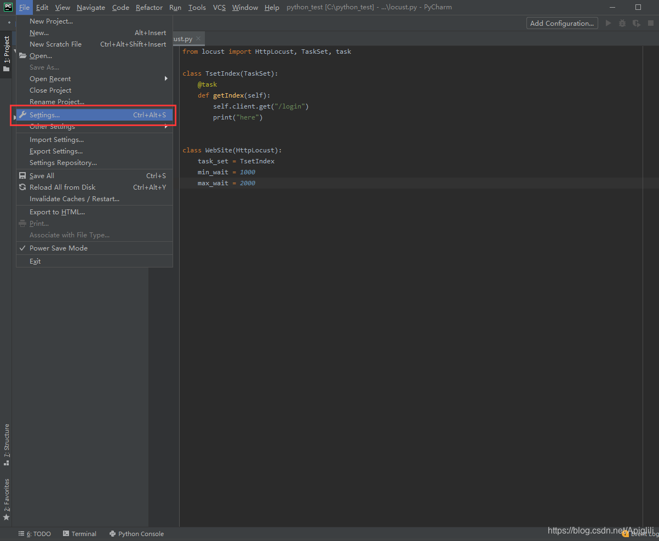Click the wrench icon beside Settings
This screenshot has height=541, width=659.
click(x=22, y=115)
